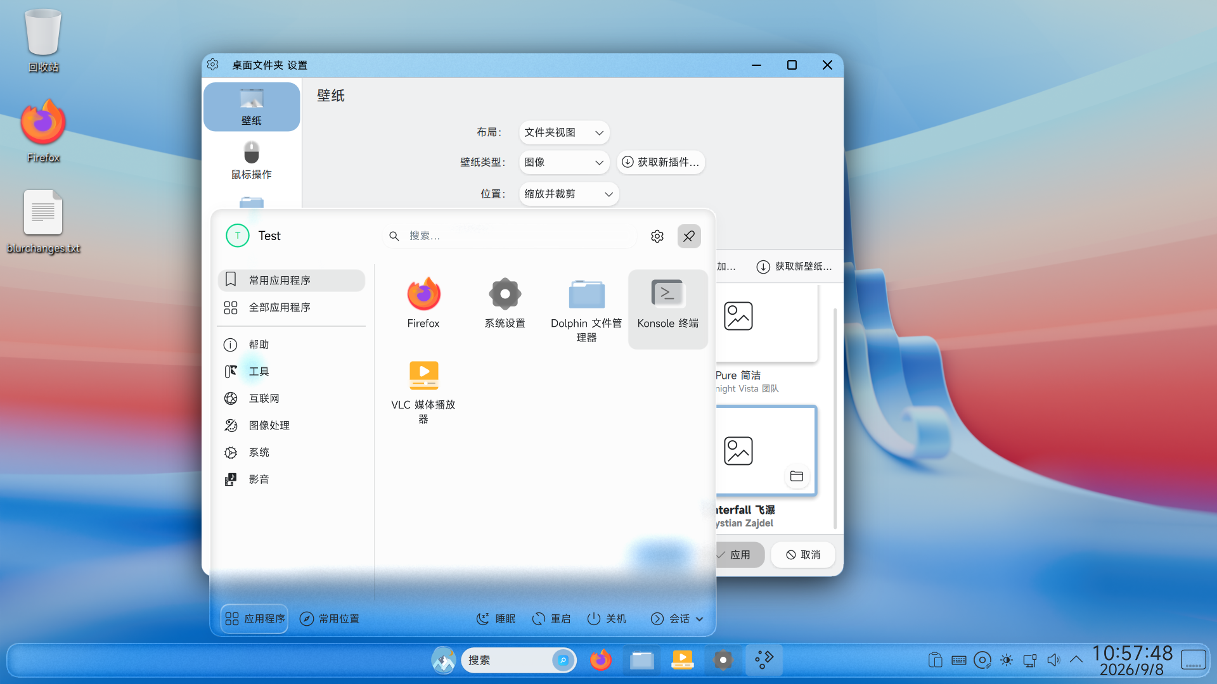1217x684 pixels.
Task: Open the volume icon in system tray
Action: coord(1053,661)
